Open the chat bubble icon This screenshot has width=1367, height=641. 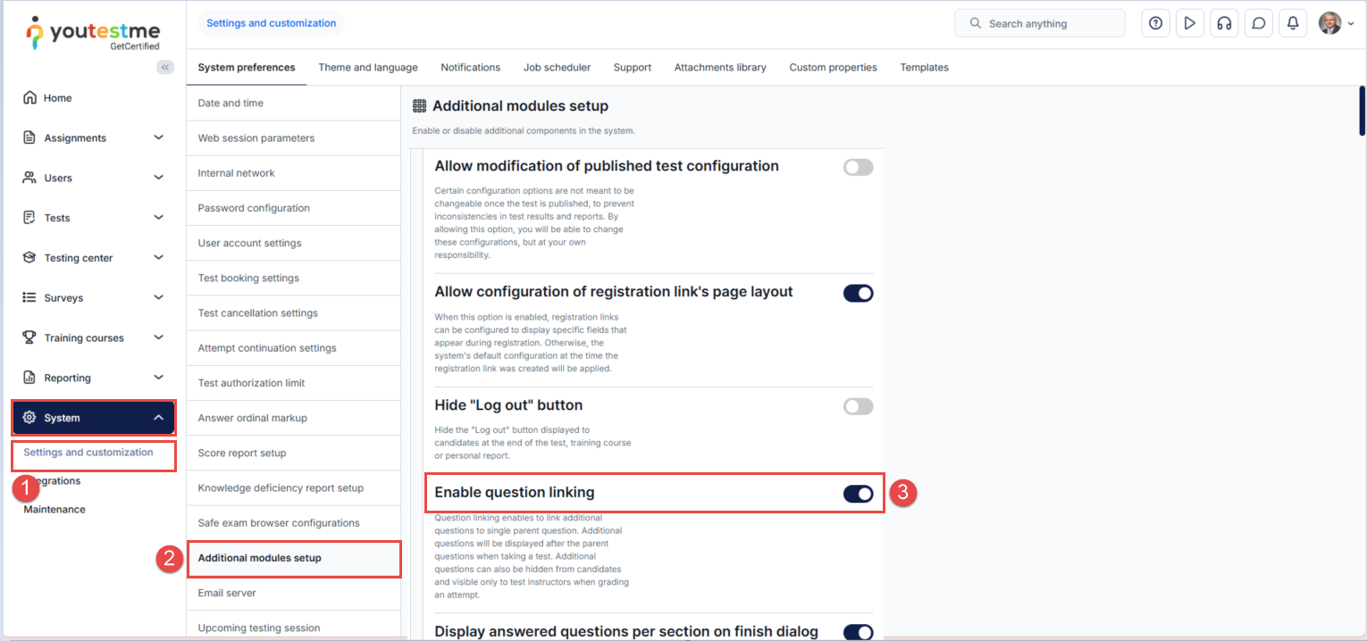(1258, 24)
